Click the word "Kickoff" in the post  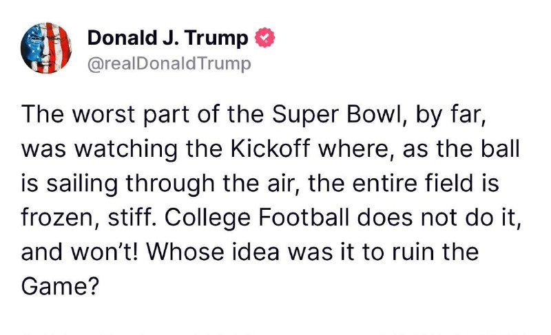pos(270,149)
